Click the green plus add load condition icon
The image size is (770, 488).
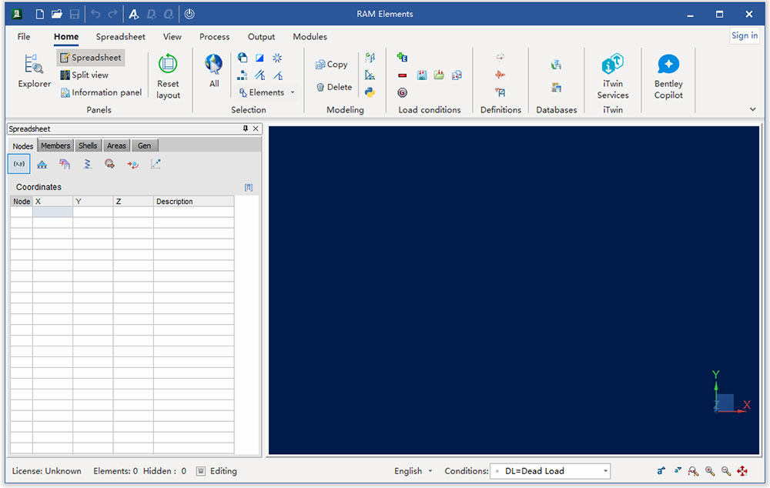(x=402, y=58)
